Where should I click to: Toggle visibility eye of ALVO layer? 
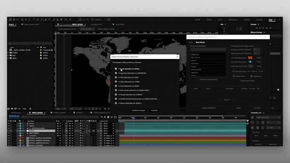pyautogui.click(x=9, y=123)
